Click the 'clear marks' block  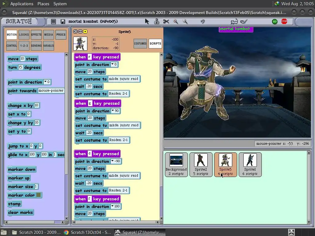pyautogui.click(x=20, y=212)
